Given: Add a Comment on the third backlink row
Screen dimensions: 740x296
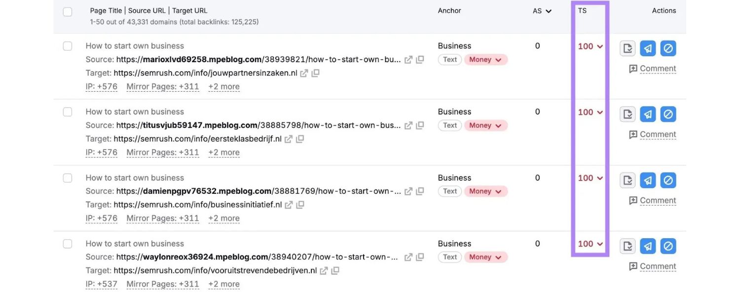Looking at the screenshot, I should [x=652, y=200].
